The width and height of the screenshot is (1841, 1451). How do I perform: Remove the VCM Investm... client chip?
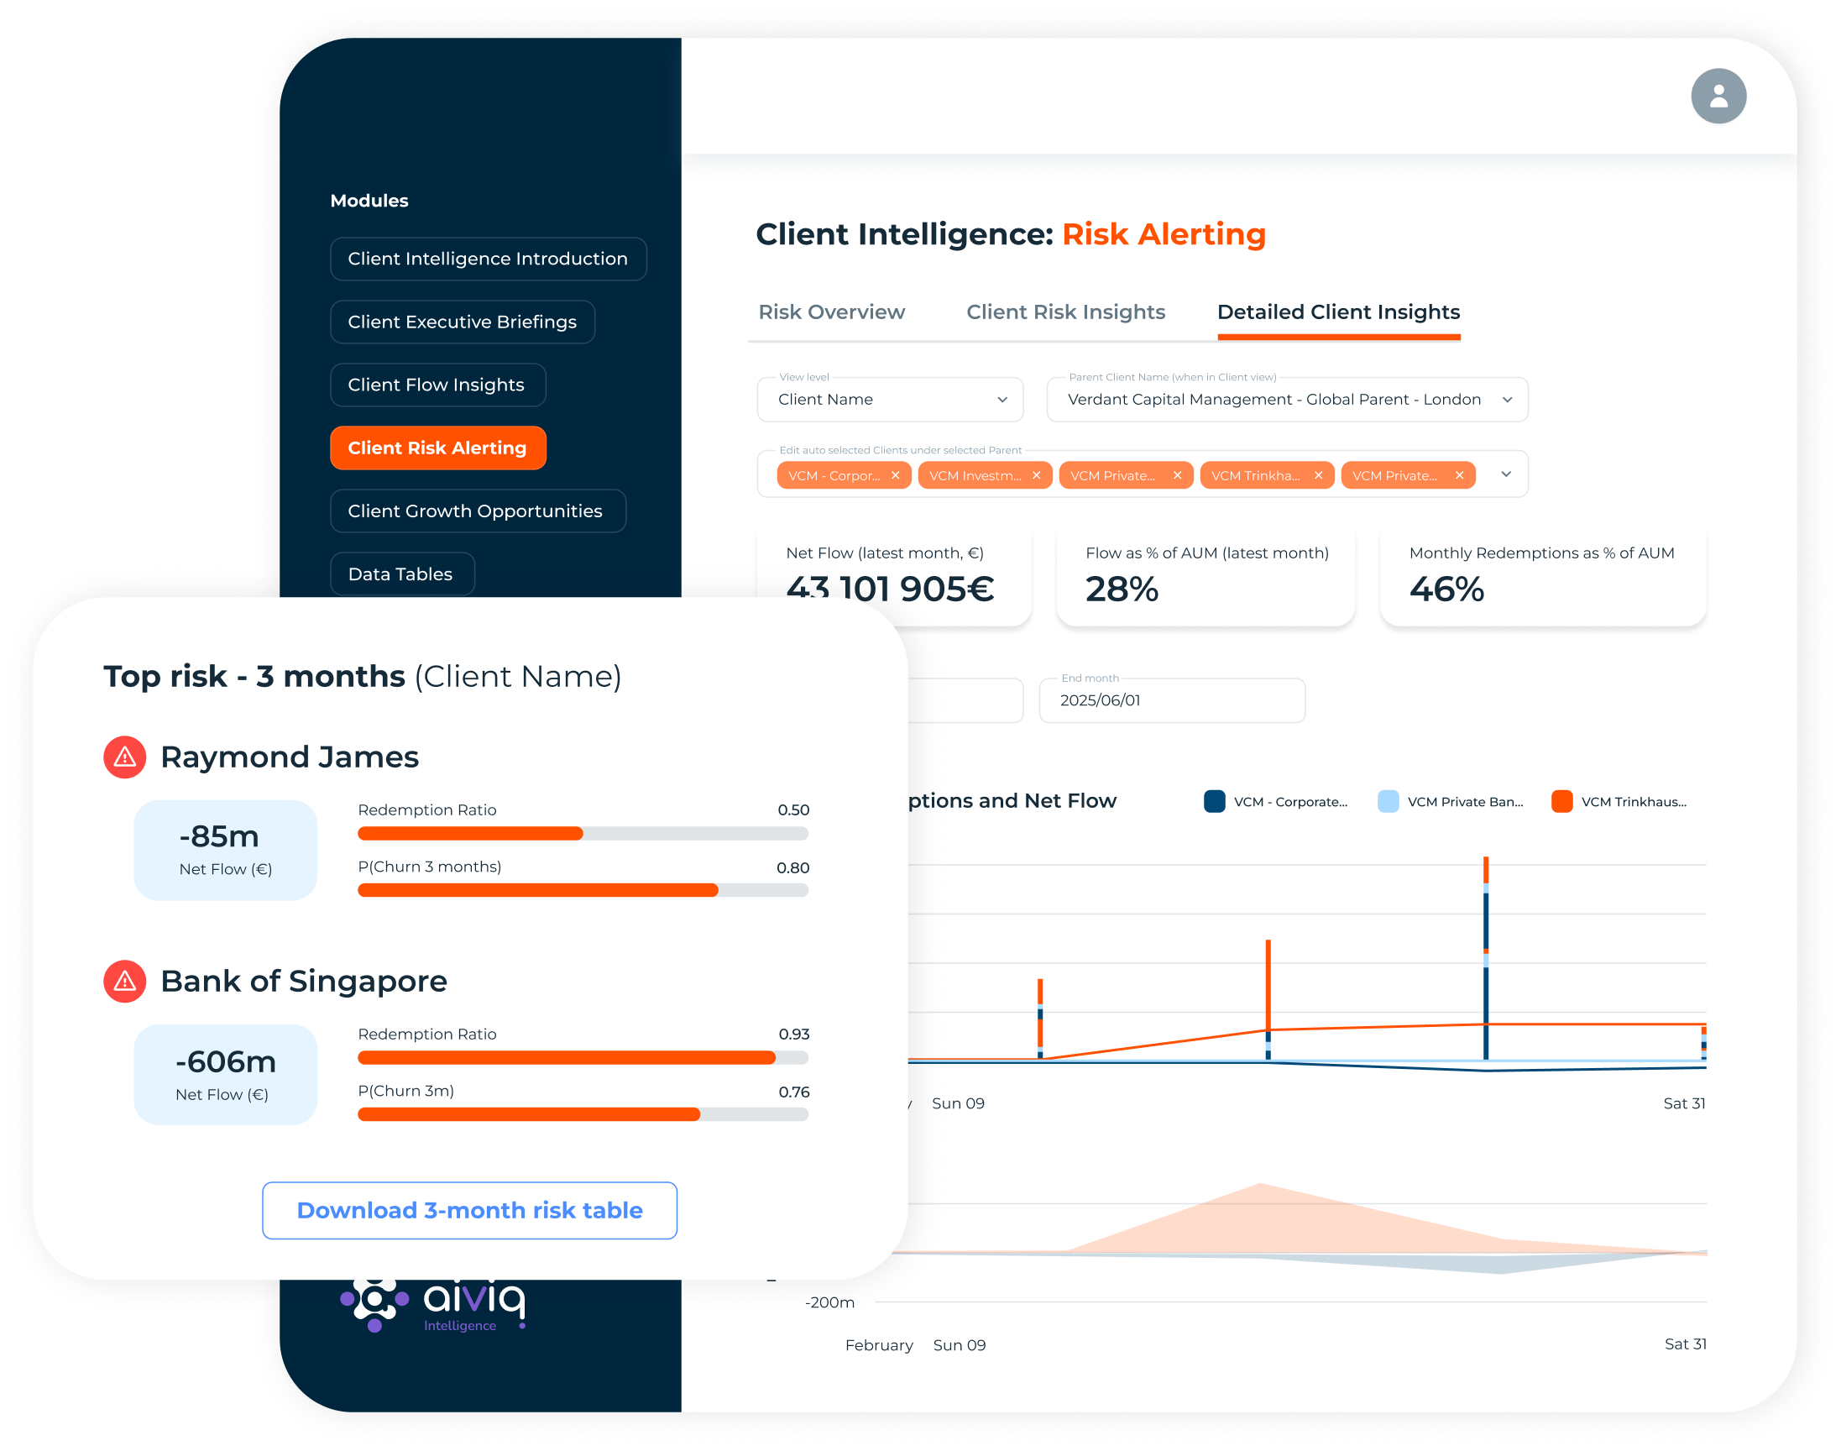click(1036, 476)
